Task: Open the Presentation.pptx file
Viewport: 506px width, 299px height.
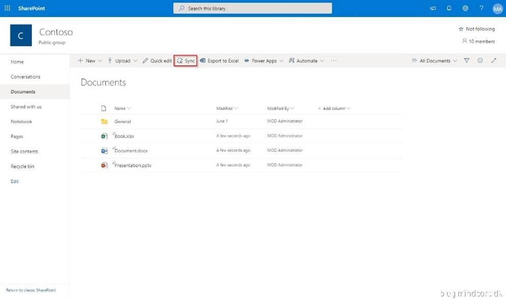Action: pos(133,166)
